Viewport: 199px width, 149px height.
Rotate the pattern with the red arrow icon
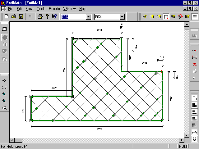[180, 16]
